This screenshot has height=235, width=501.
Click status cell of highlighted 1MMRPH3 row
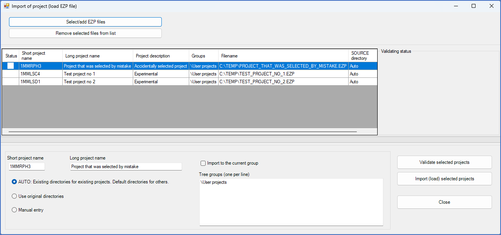tap(11, 66)
